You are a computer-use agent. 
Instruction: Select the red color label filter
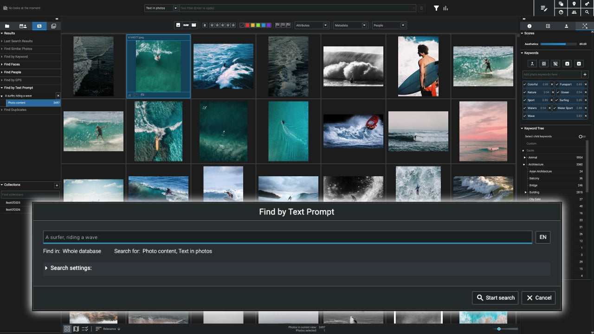pyautogui.click(x=248, y=25)
